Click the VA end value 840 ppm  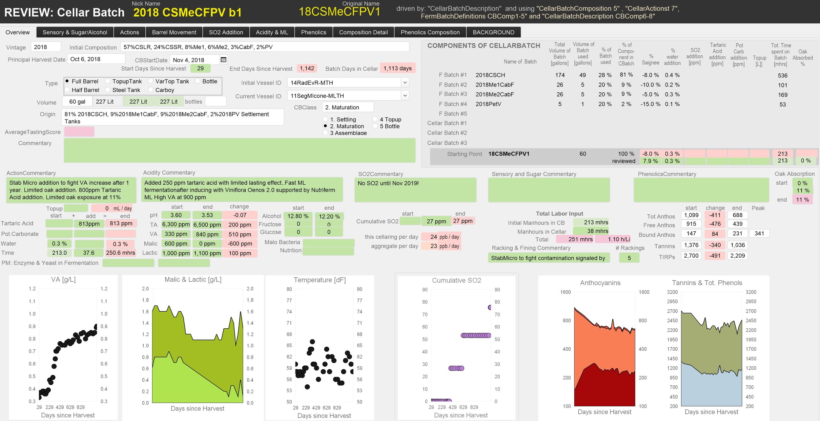207,234
